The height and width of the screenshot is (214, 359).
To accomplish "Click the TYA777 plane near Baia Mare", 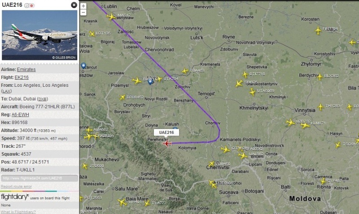I will (147, 203).
